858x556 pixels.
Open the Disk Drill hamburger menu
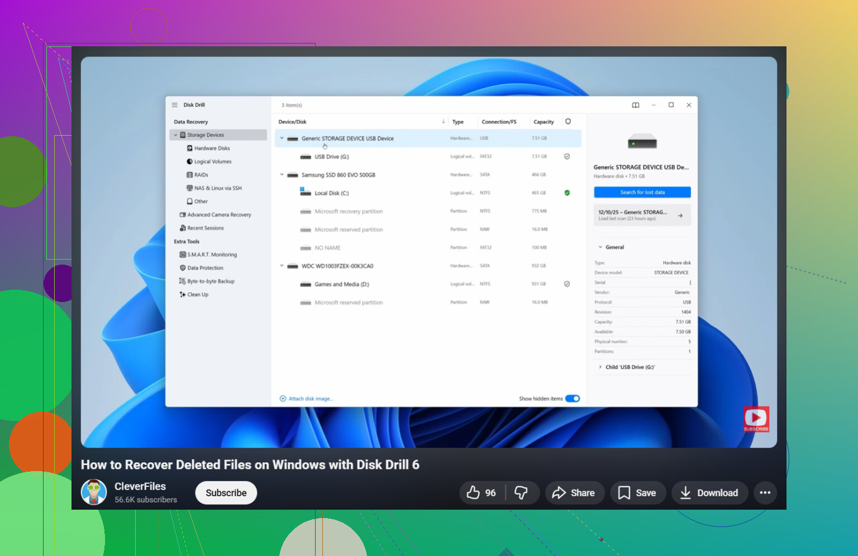tap(174, 105)
